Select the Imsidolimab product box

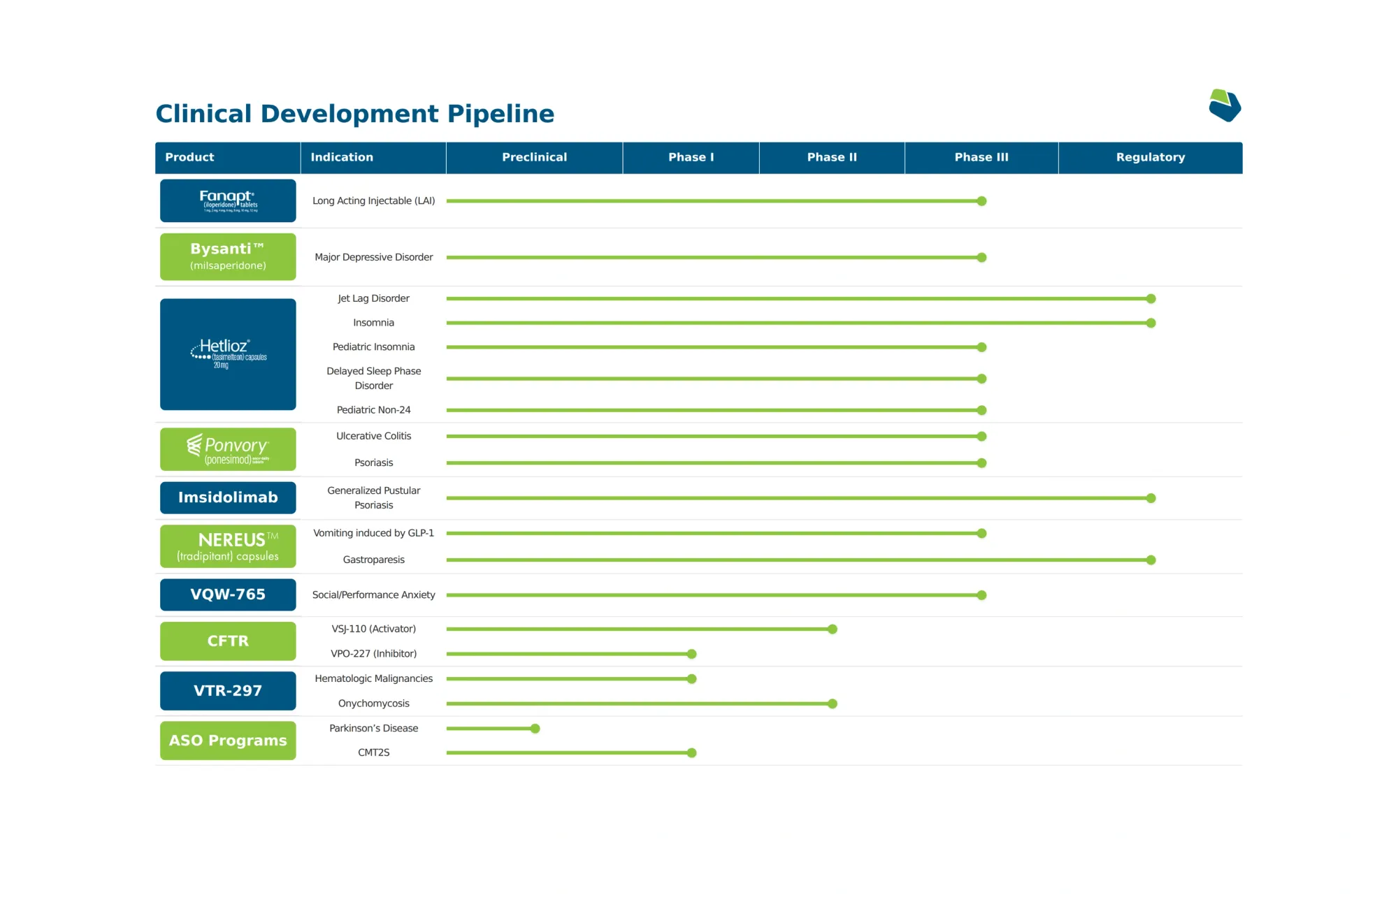coord(228,497)
